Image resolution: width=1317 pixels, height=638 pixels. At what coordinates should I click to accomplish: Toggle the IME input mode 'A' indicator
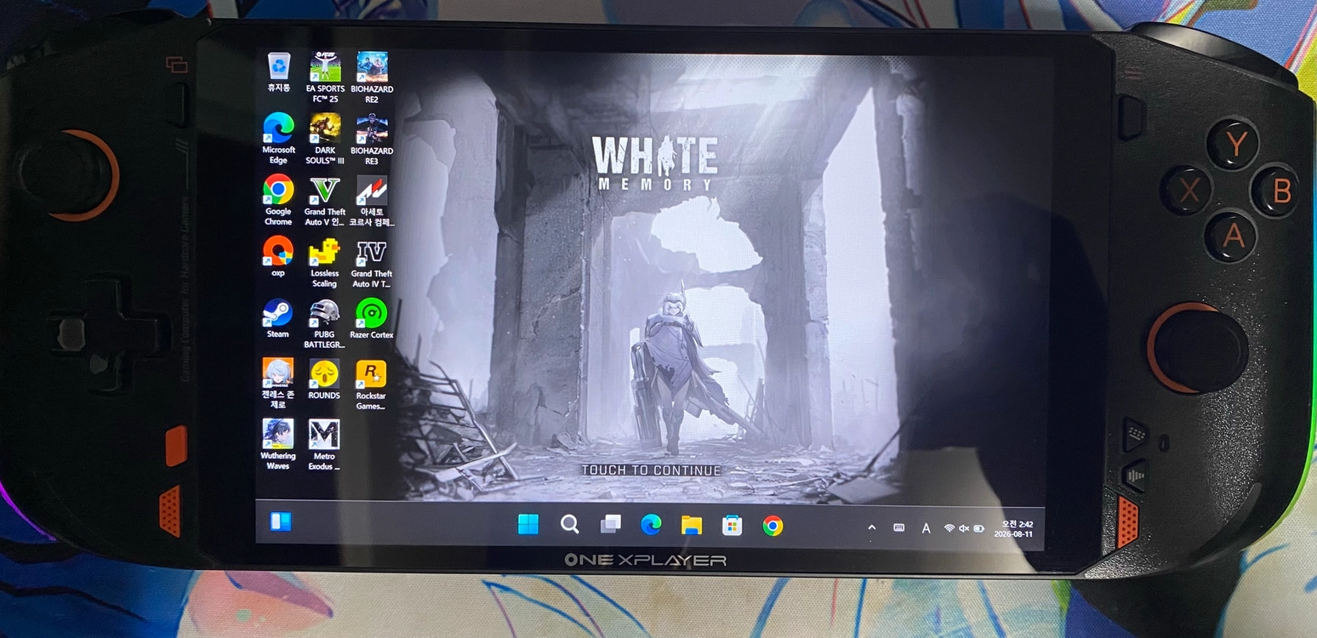point(926,528)
